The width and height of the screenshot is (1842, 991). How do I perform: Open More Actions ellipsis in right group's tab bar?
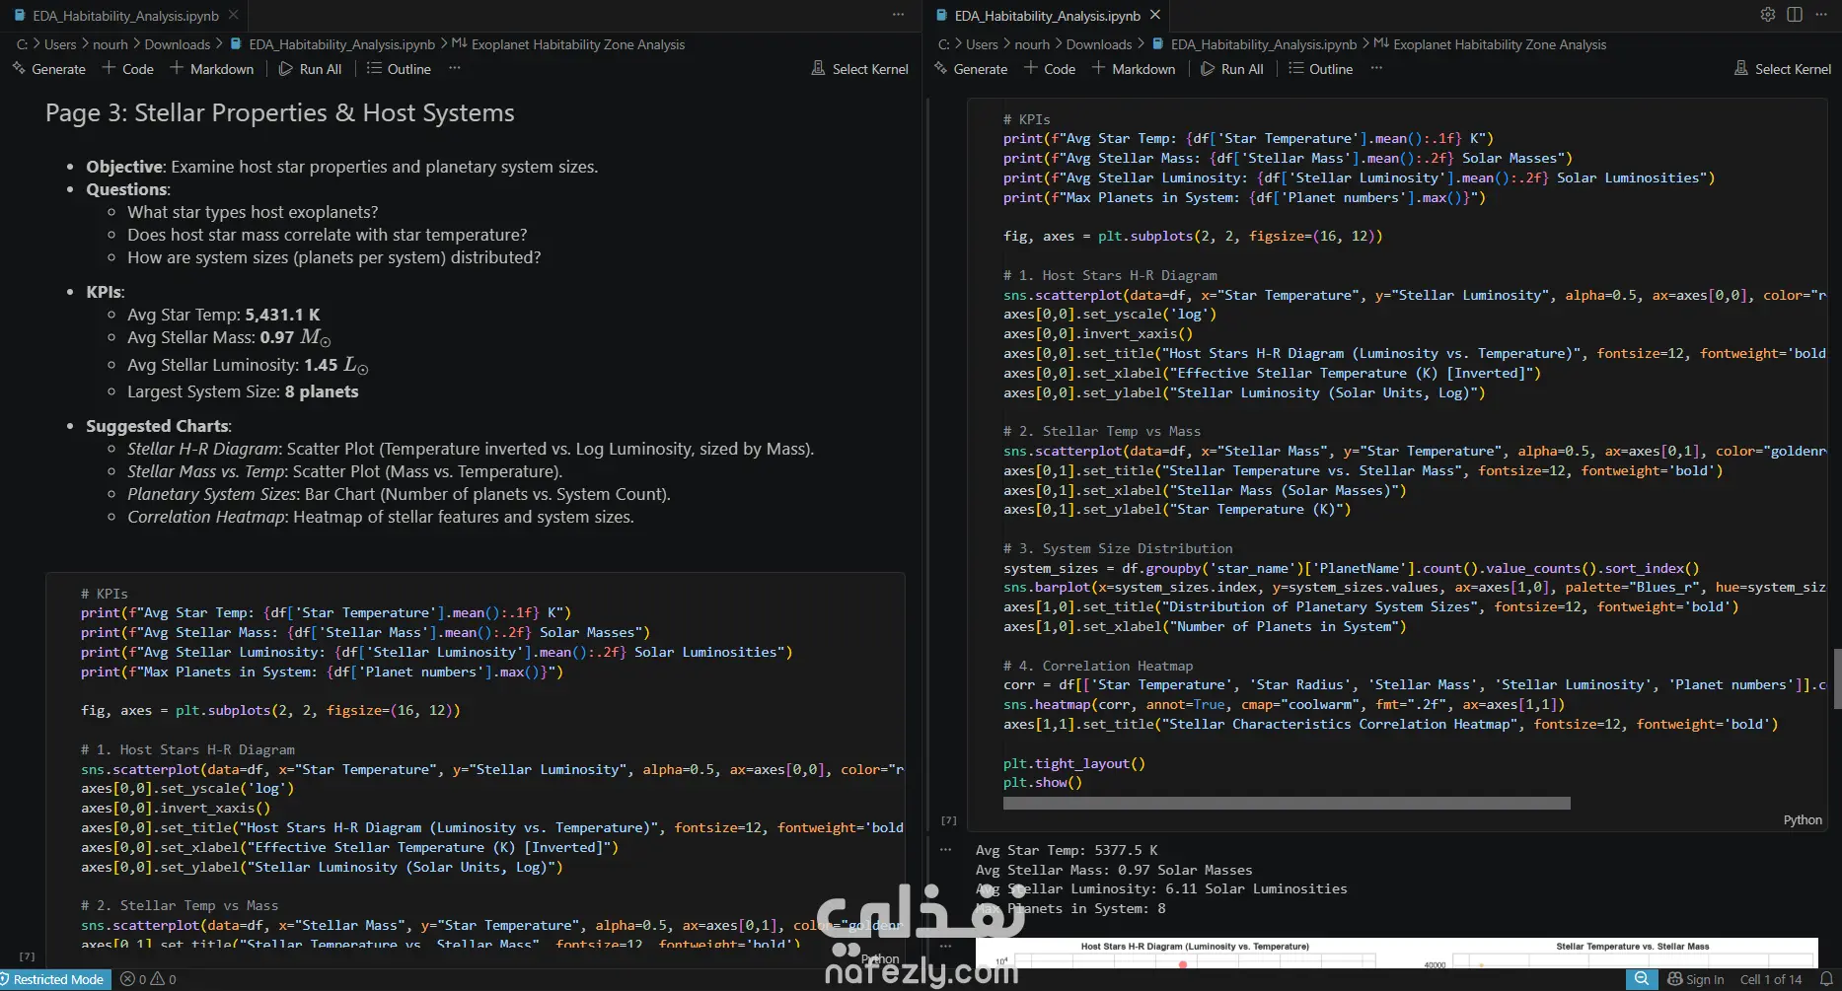click(x=1823, y=15)
